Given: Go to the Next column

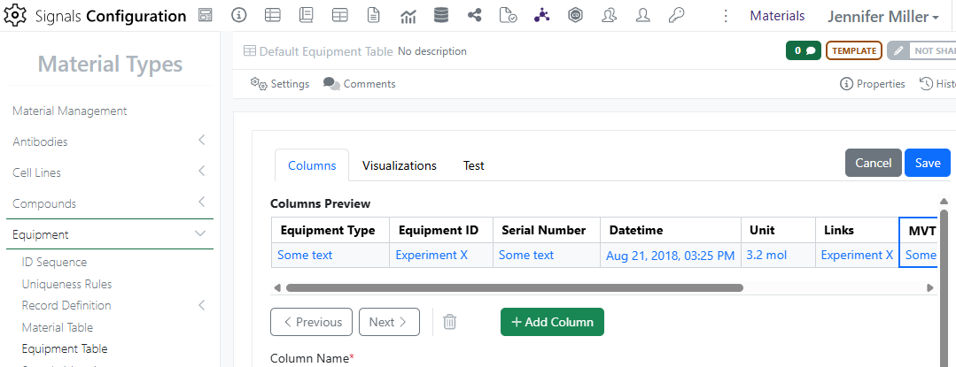Looking at the screenshot, I should (389, 322).
